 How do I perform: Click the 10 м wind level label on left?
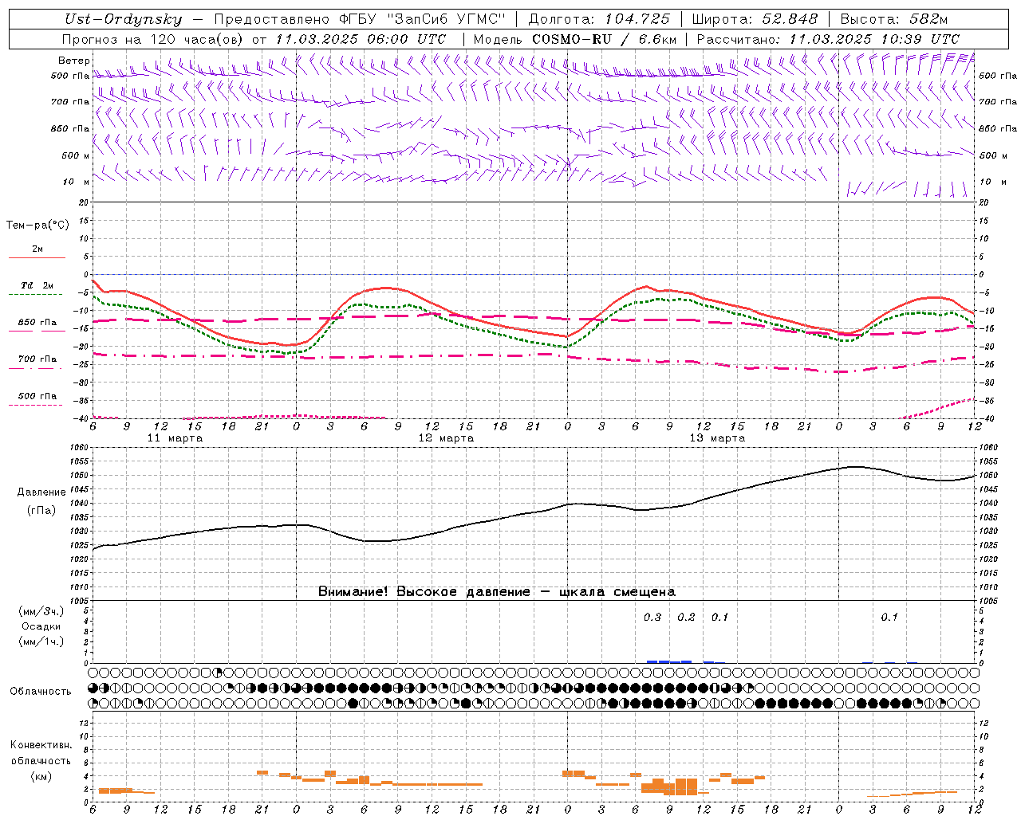(x=77, y=182)
